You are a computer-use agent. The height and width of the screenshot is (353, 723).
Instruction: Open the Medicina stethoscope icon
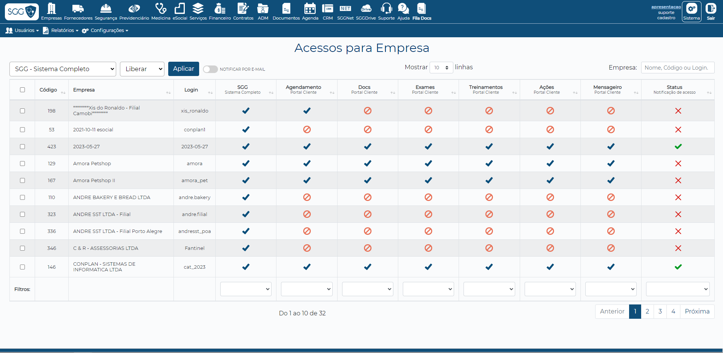click(161, 9)
